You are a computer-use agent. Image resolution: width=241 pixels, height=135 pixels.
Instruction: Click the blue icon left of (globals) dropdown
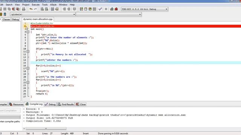pos(5,14)
